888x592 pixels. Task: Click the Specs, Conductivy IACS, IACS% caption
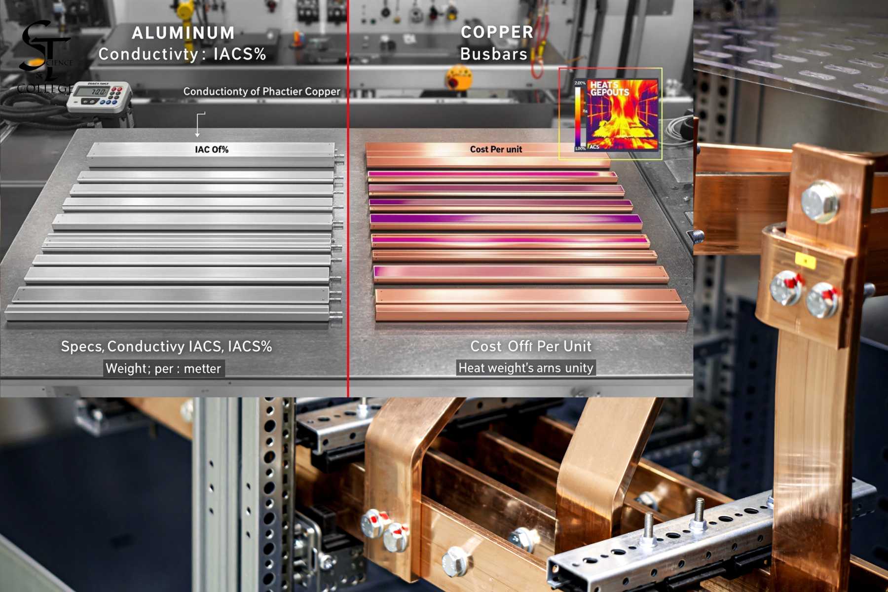(166, 346)
